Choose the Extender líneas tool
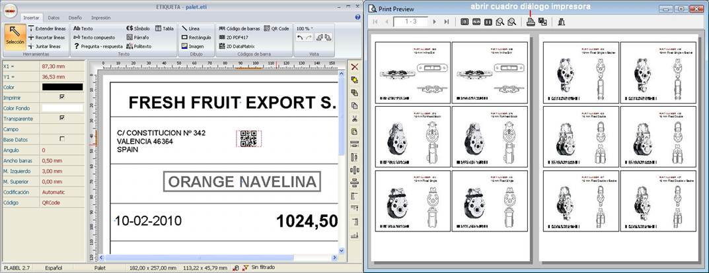 [47, 28]
